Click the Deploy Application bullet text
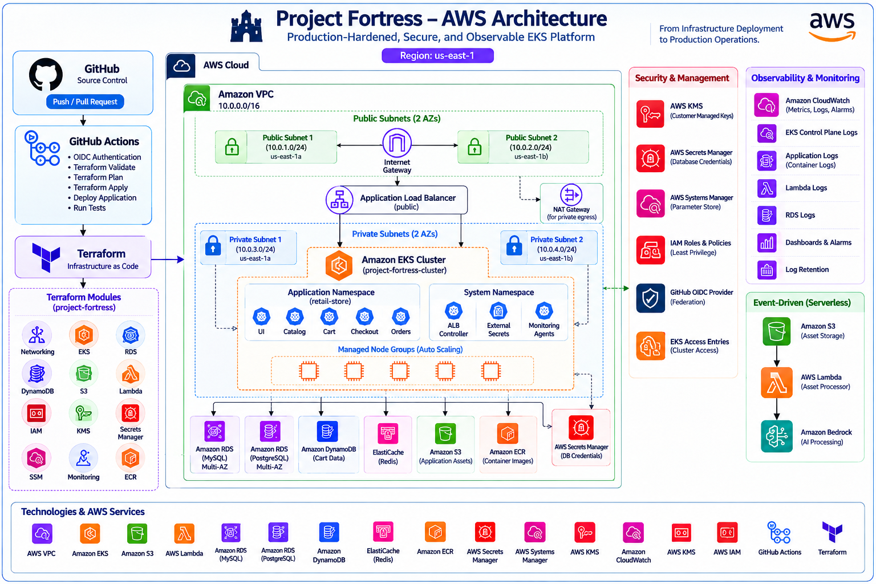This screenshot has height=584, width=876. coord(105,198)
